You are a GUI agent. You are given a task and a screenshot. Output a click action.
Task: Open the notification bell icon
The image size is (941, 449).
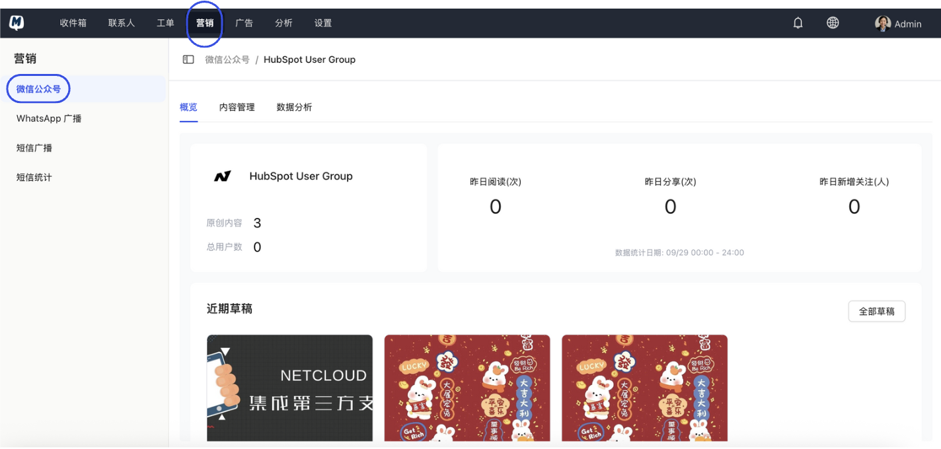[797, 22]
